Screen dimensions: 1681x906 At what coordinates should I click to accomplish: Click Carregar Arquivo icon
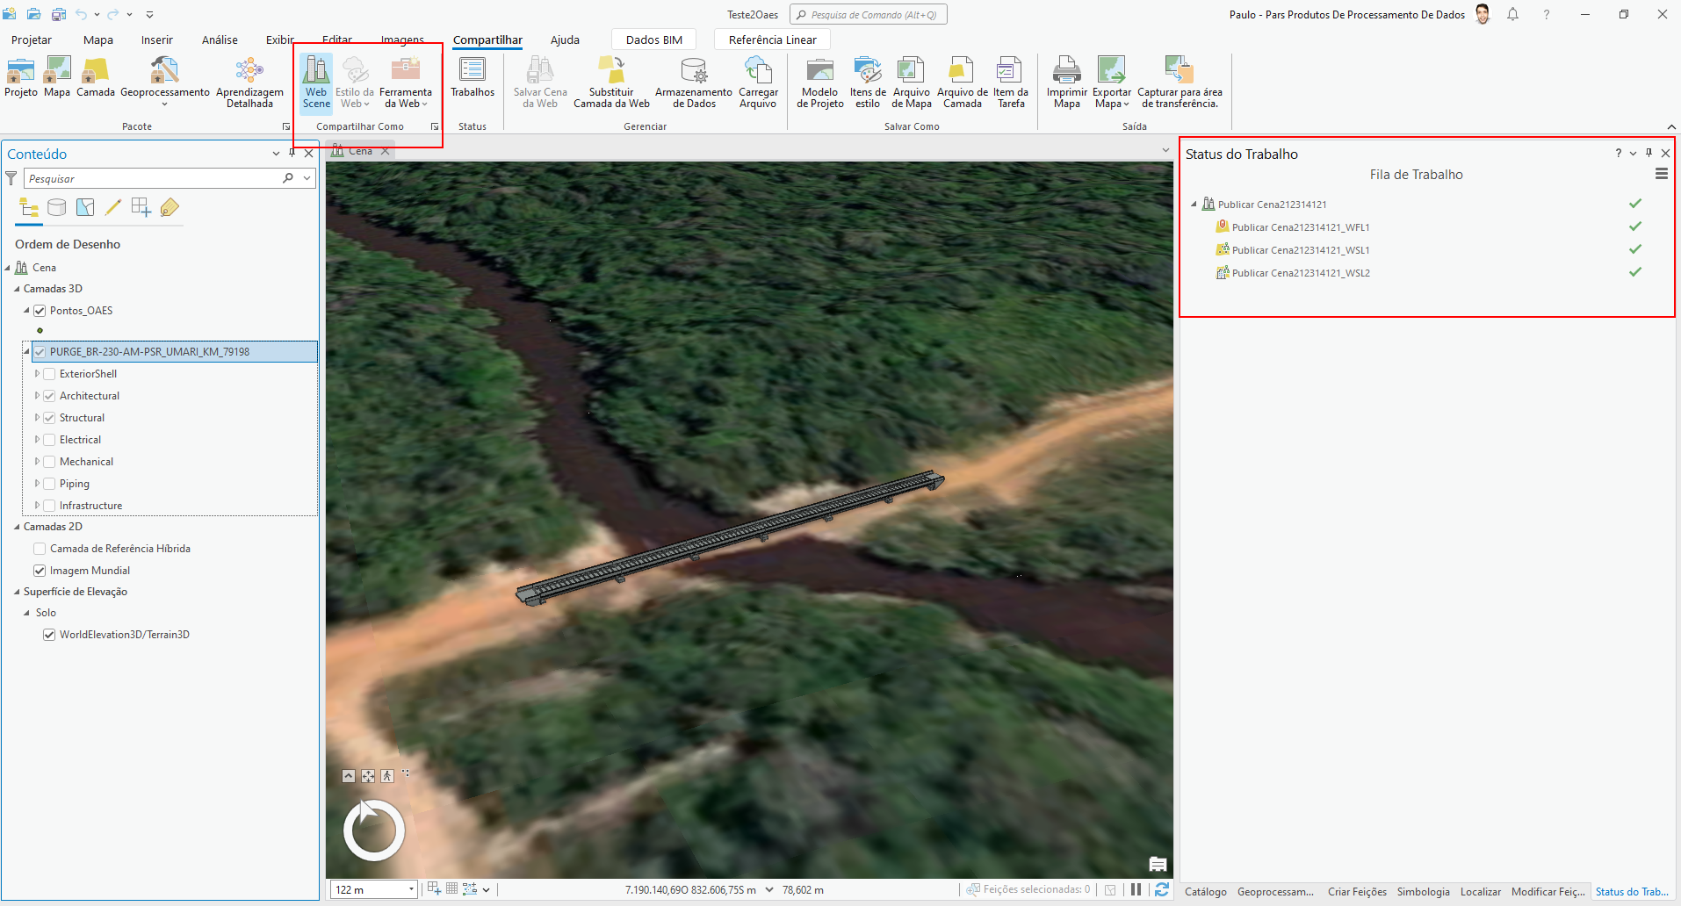[758, 83]
